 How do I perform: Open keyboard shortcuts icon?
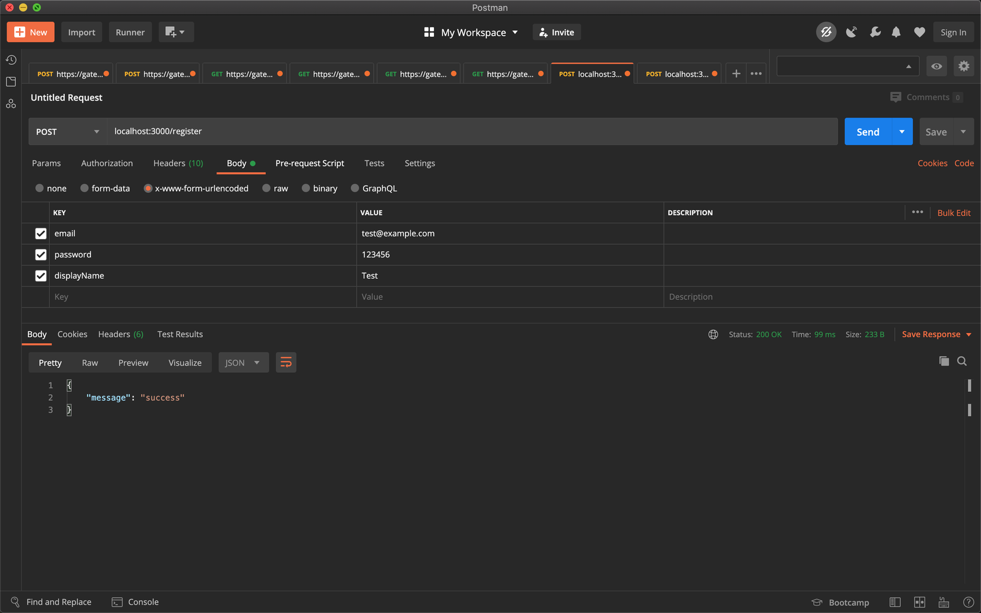944,602
